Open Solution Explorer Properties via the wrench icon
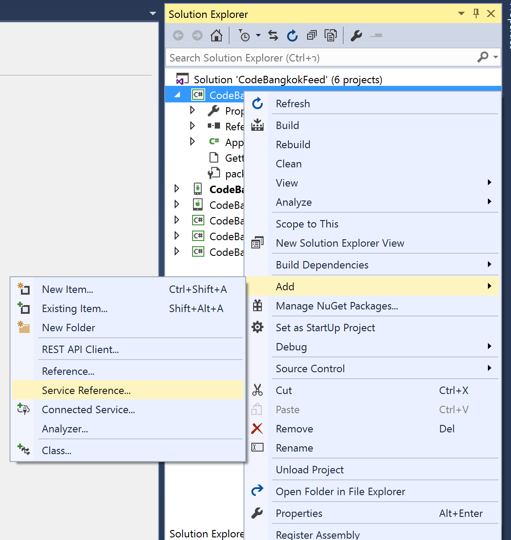Screen dimensions: 511x540 tap(356, 35)
